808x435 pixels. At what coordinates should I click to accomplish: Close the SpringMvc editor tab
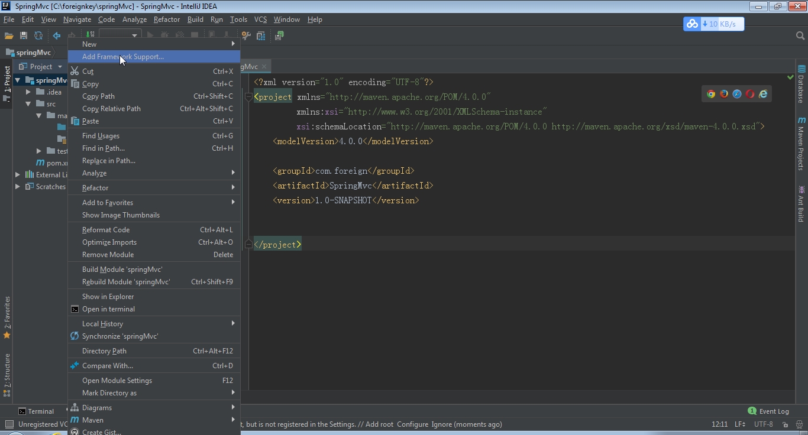pos(264,67)
